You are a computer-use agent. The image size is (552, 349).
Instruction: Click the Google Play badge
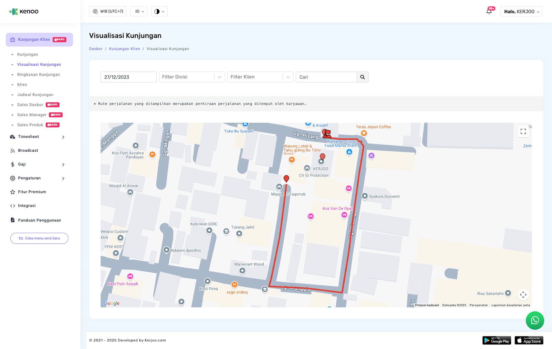coord(496,340)
